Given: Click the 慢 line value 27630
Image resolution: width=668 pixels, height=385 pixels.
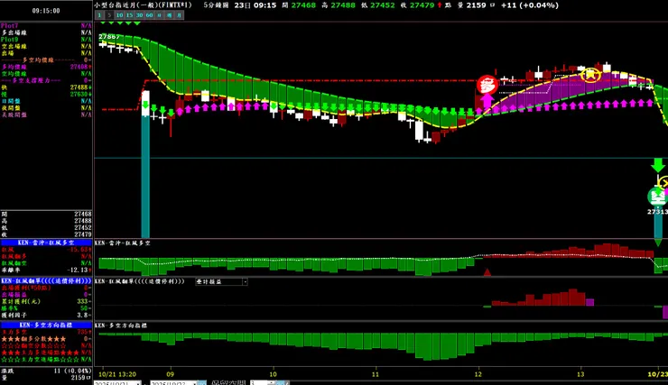Looking at the screenshot, I should click(x=80, y=94).
